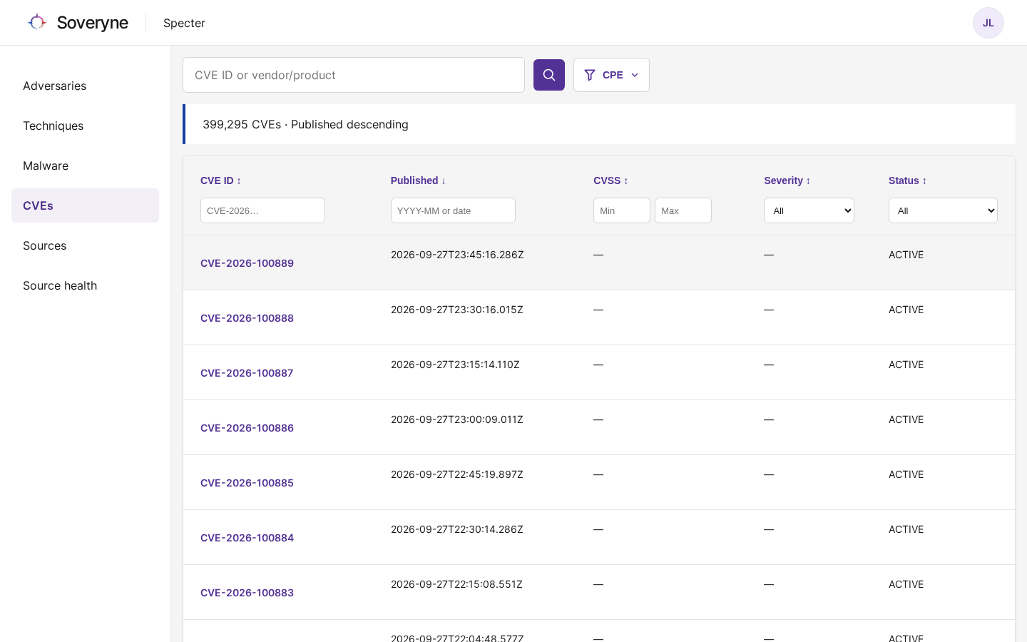This screenshot has width=1027, height=642.
Task: Click timestamp 2026-09-27T22:45:19.897Z
Action: 457,474
